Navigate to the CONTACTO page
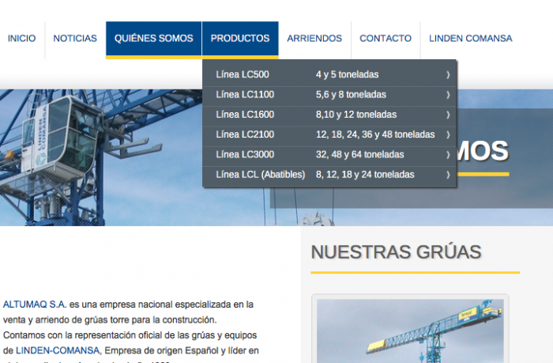Viewport: 553px width, 363px height. pos(386,38)
